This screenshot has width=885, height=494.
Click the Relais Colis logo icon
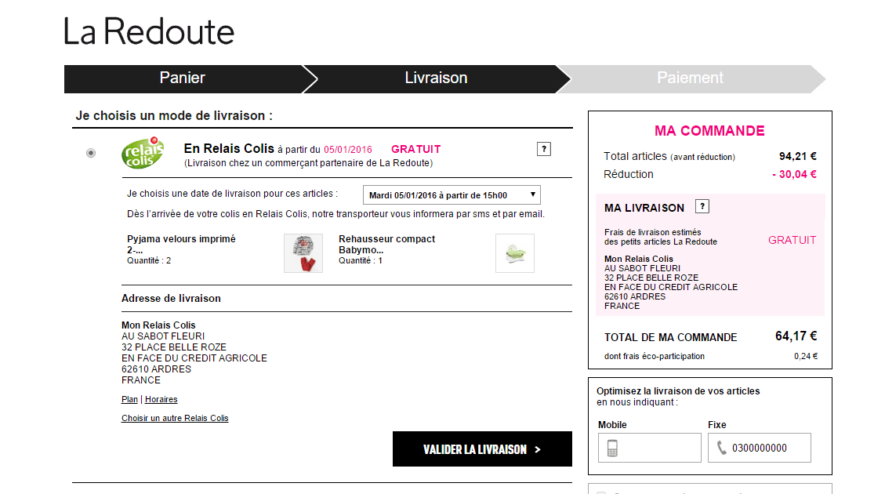(x=142, y=154)
